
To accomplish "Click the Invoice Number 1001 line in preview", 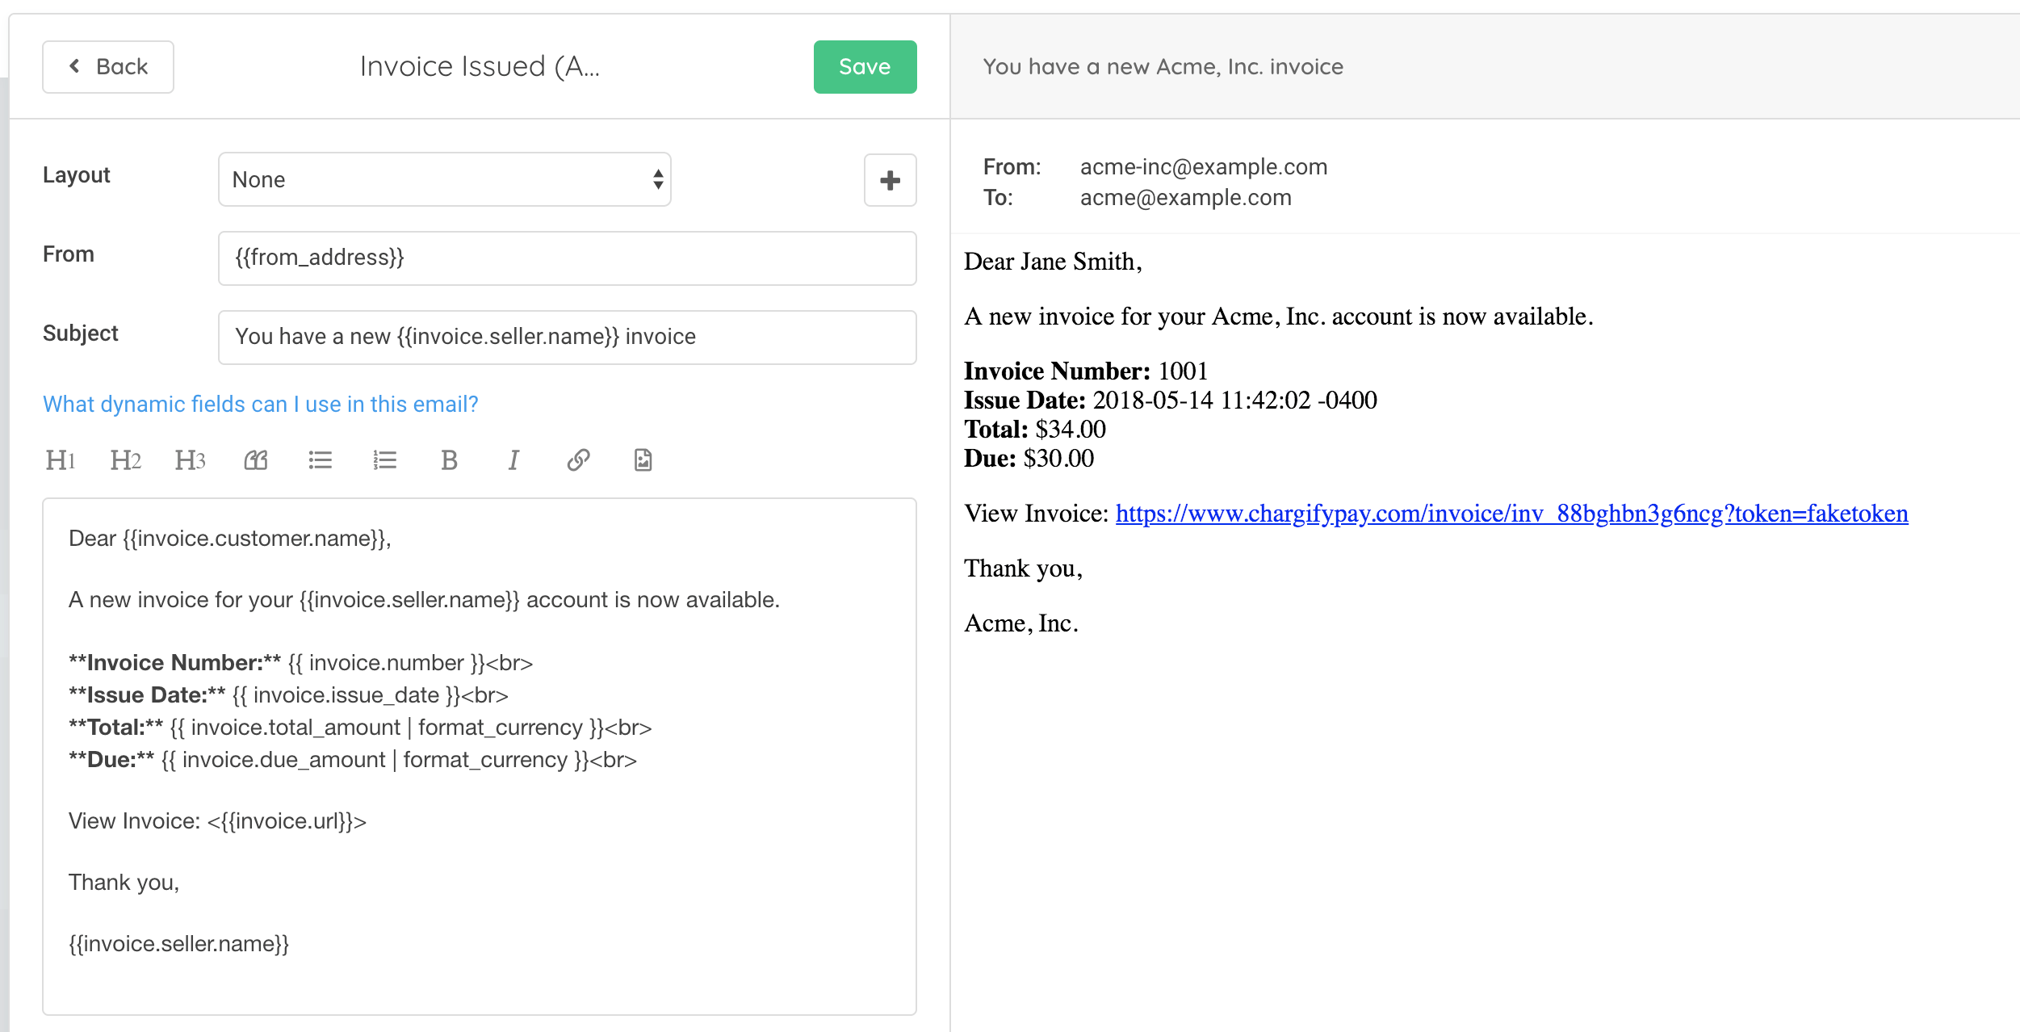I will point(1086,371).
